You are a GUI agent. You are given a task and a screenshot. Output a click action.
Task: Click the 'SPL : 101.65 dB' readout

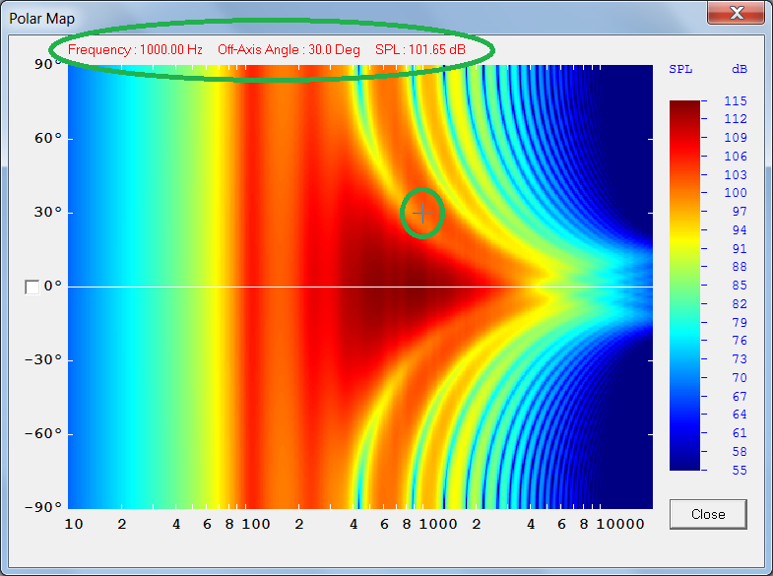coord(420,50)
